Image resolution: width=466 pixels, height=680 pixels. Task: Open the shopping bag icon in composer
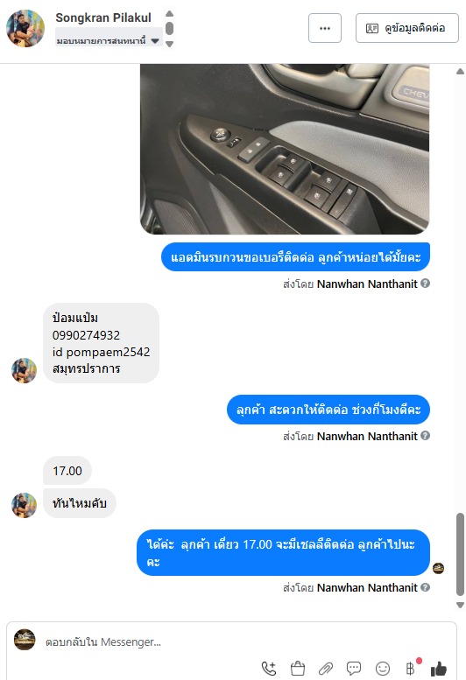coord(298,669)
